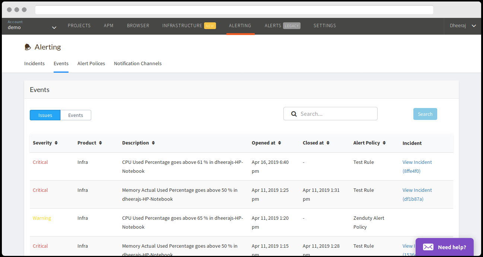Switch to Notification Channels tab
This screenshot has height=257, width=483.
[138, 64]
